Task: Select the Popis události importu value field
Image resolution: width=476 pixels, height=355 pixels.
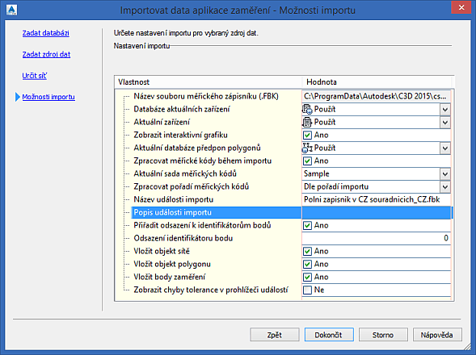Action: [x=376, y=212]
